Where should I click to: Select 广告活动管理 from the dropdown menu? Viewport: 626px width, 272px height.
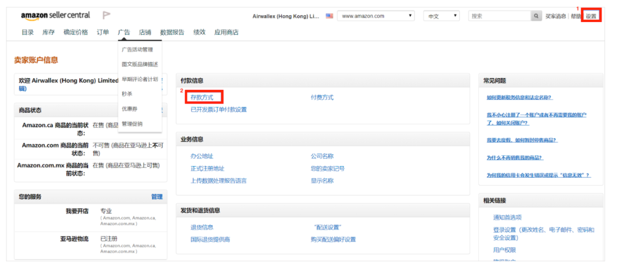click(137, 50)
